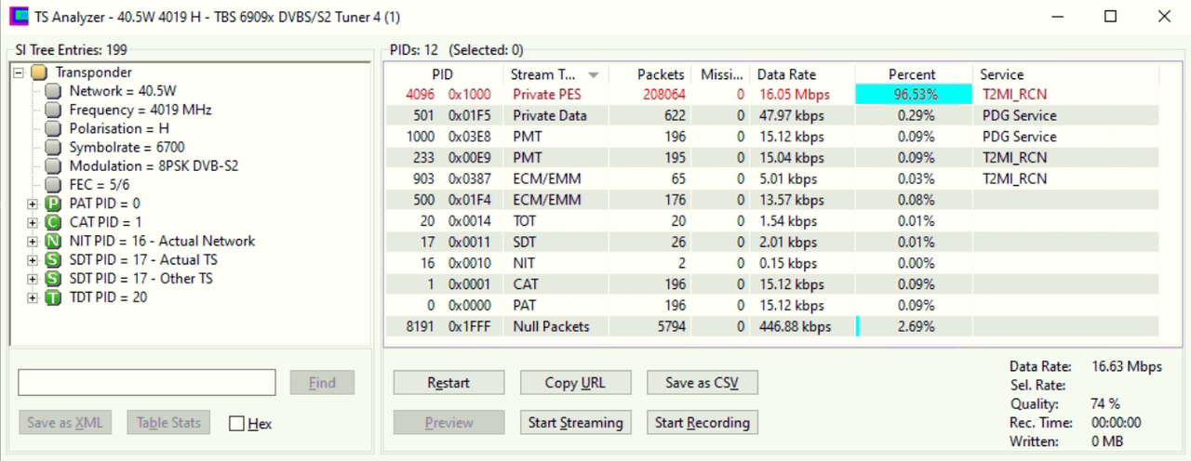Select the PAT row with PID 0x0000
This screenshot has height=461, width=1191.
click(772, 305)
